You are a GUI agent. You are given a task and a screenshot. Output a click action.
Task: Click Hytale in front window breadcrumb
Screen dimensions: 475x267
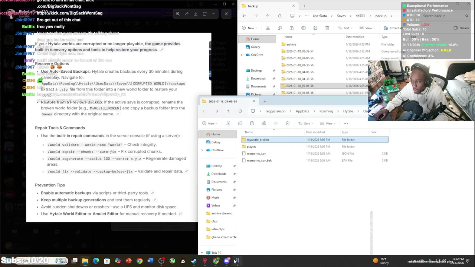(x=348, y=111)
